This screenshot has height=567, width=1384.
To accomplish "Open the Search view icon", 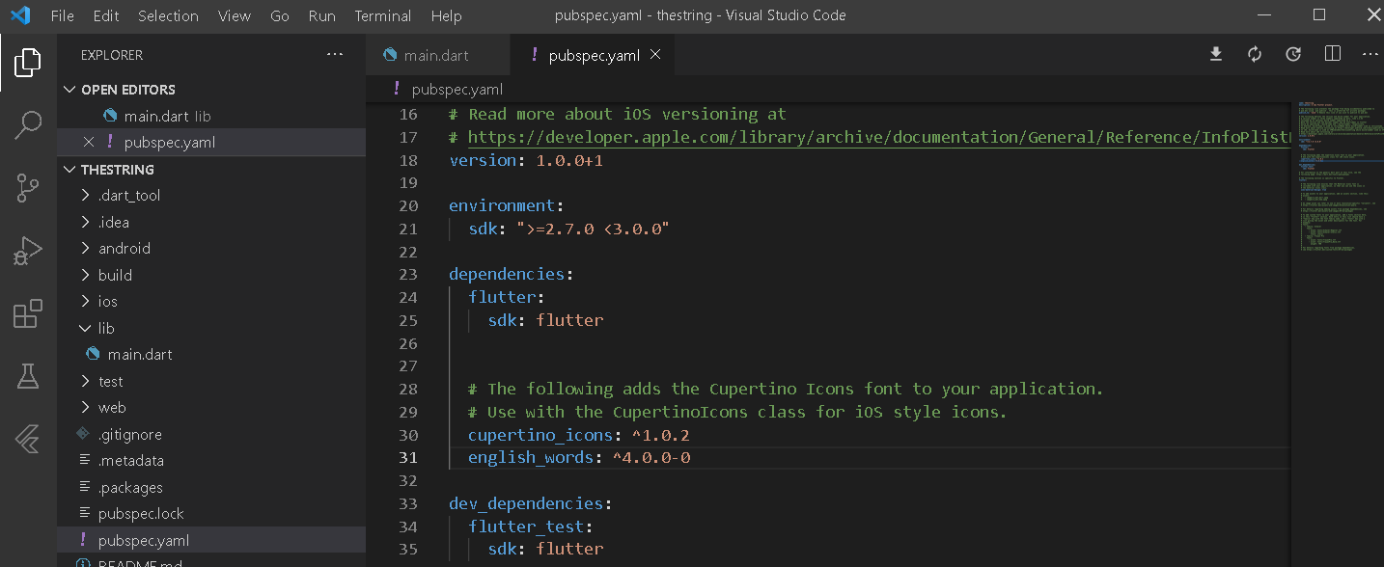I will [x=28, y=124].
